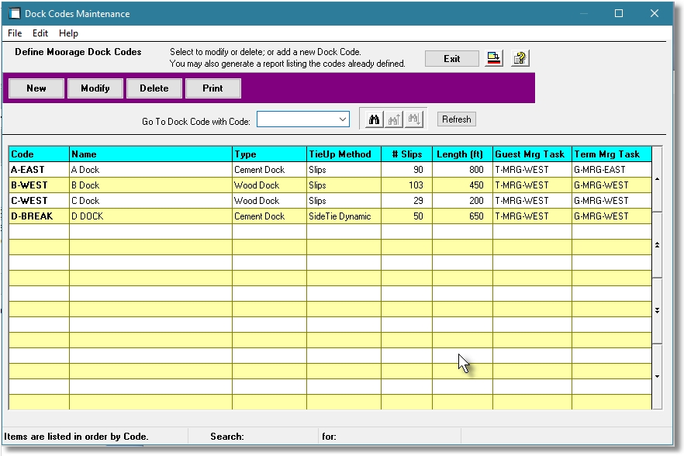Click the binoculars find icon
Screen dimensions: 684x456
tap(375, 119)
